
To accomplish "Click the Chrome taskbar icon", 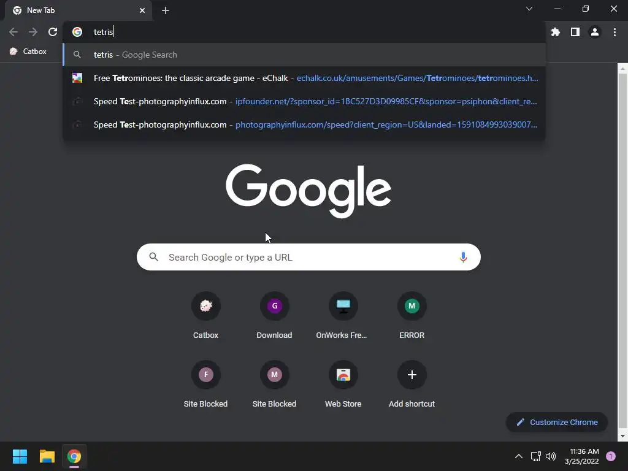I will 74,456.
